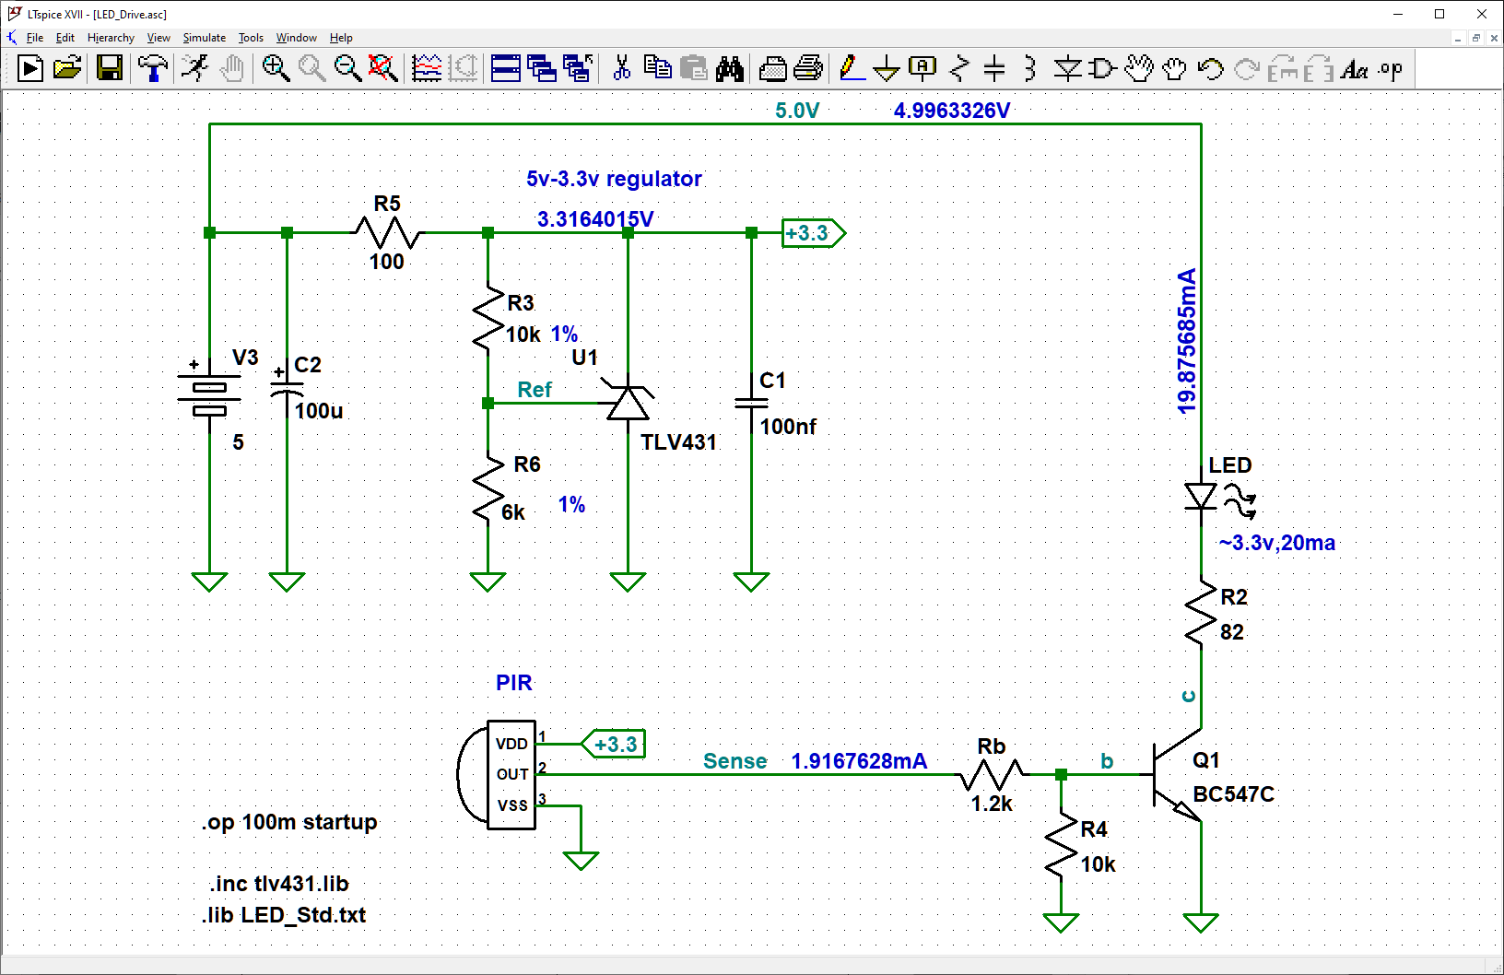Copy with the duplicate pages icon
This screenshot has height=975, width=1504.
pyautogui.click(x=657, y=68)
